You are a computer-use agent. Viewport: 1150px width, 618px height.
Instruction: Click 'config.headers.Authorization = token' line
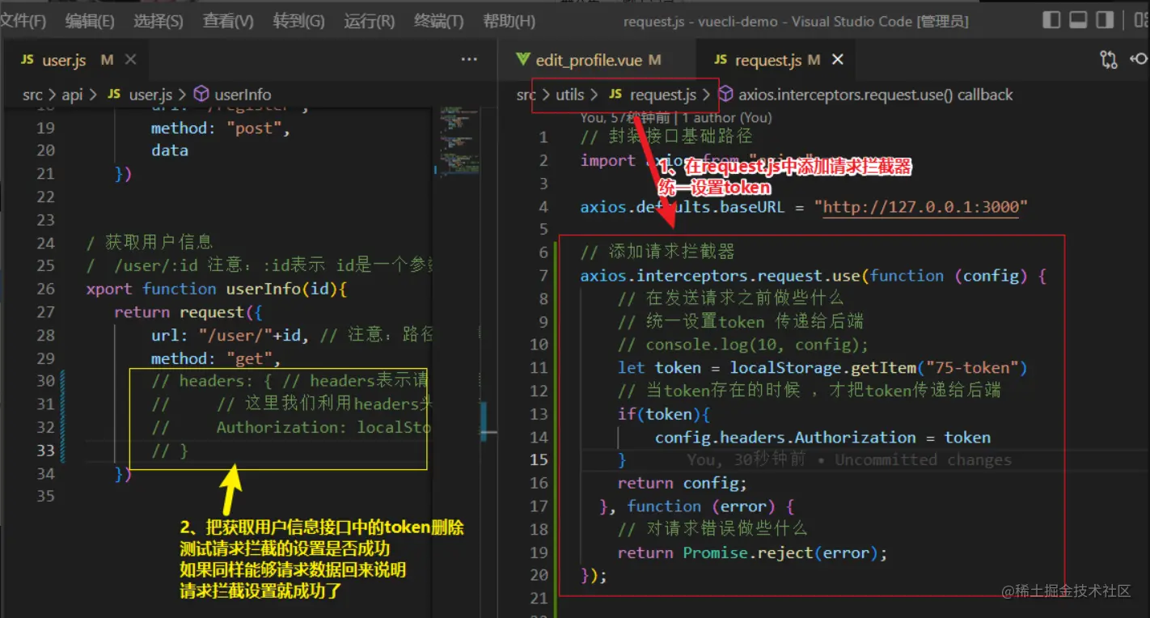tap(822, 438)
